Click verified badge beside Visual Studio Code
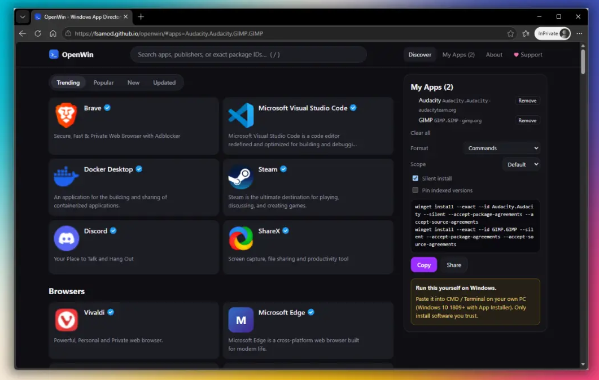 [x=353, y=108]
